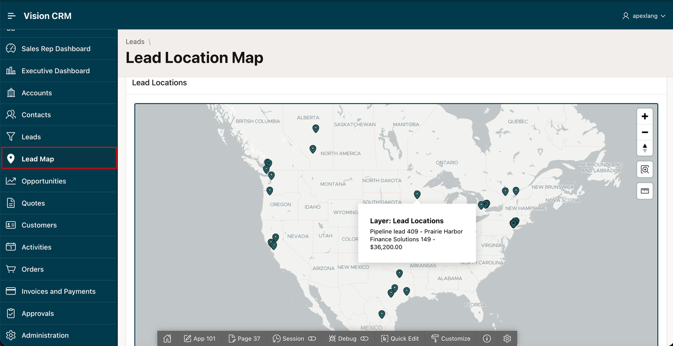Click the lead marker in Oregon
The height and width of the screenshot is (346, 673).
tap(270, 191)
